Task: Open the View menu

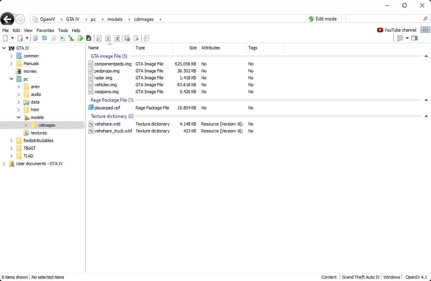Action: point(28,30)
